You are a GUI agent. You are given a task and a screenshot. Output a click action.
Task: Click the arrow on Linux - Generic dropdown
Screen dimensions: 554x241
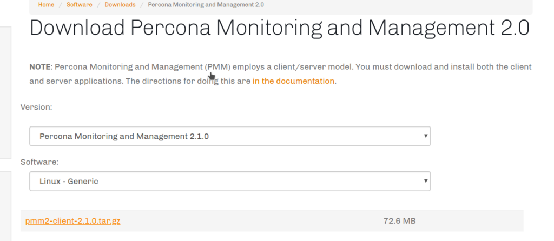pos(426,181)
